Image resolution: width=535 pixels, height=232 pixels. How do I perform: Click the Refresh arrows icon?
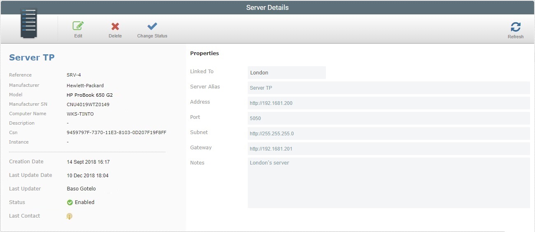coord(515,27)
